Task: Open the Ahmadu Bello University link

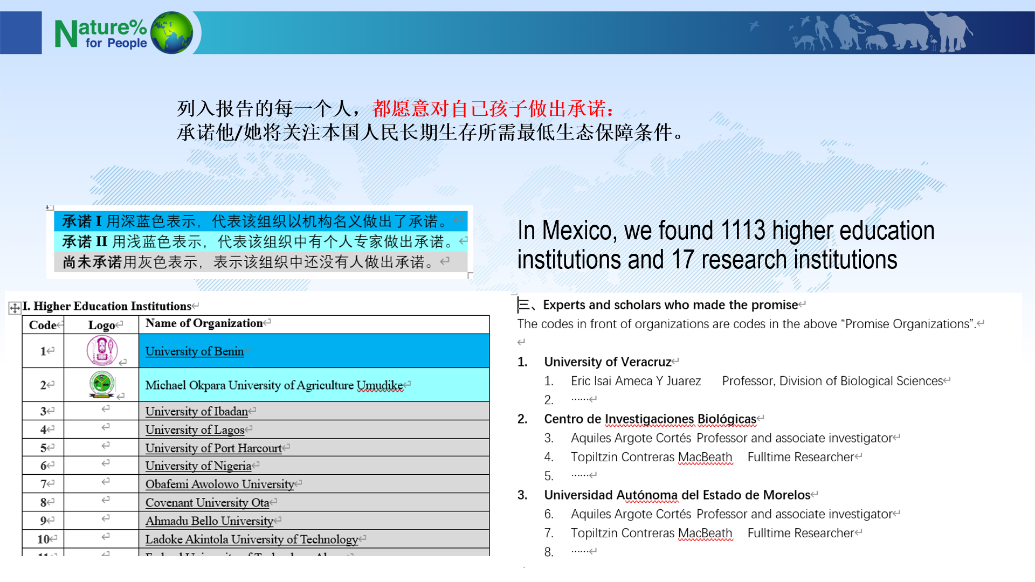Action: (209, 521)
